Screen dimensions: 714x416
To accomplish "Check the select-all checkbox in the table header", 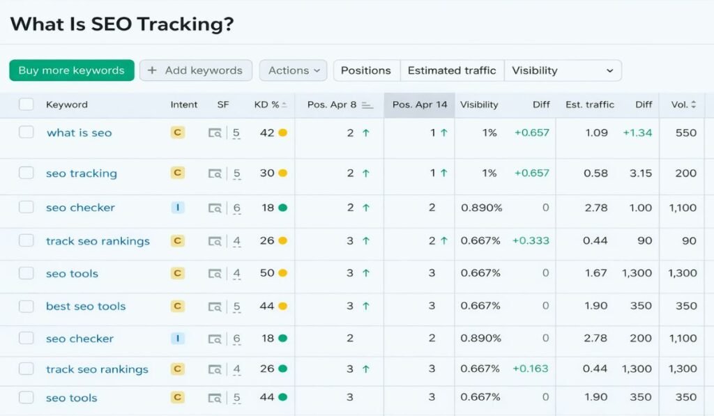I will click(26, 105).
